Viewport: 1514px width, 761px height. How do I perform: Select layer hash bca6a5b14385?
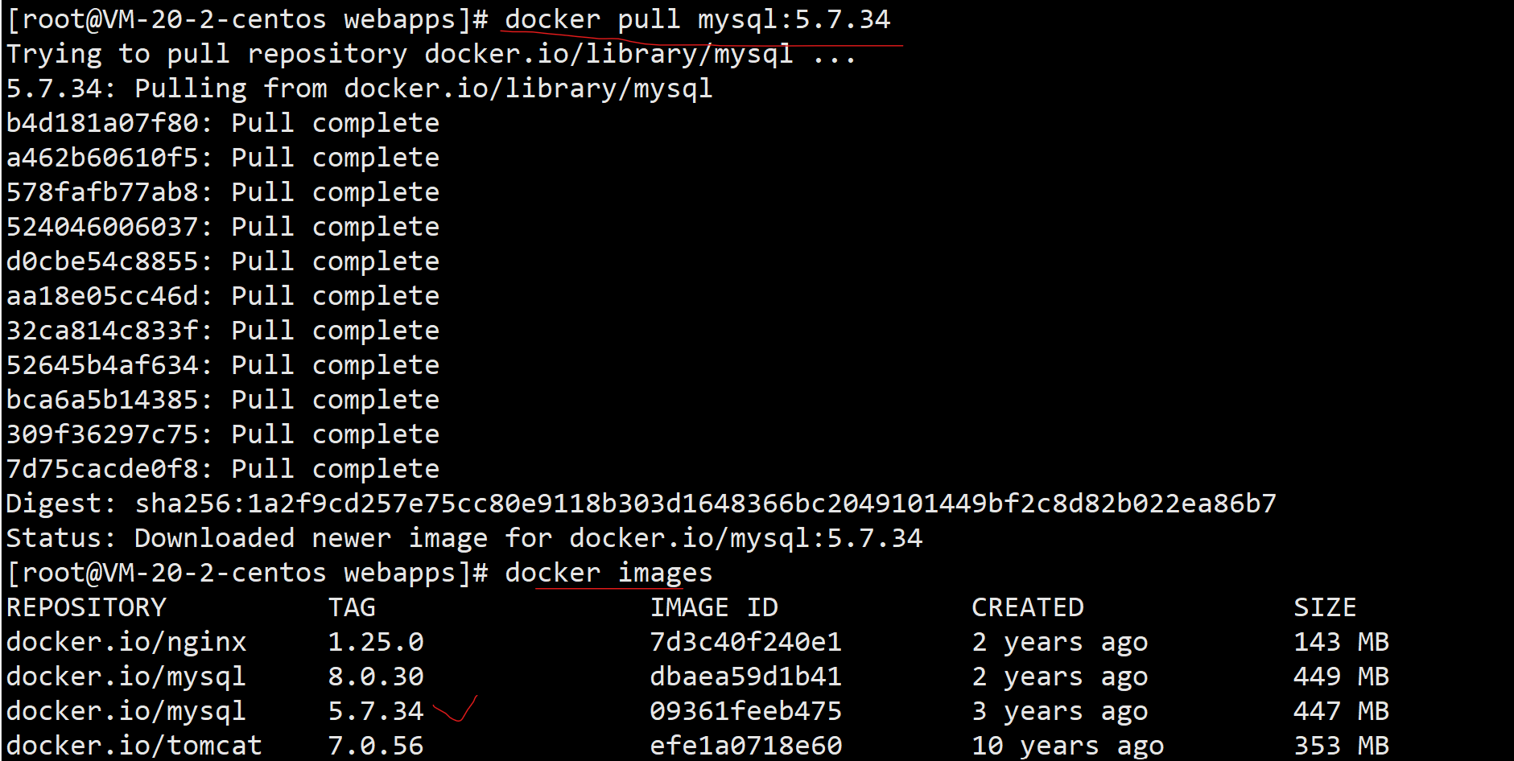(x=102, y=400)
